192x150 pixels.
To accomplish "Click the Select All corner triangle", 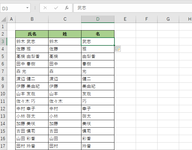I will point(4,19).
